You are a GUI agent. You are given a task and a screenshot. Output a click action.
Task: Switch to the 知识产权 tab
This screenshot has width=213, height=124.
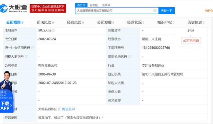click(x=166, y=22)
